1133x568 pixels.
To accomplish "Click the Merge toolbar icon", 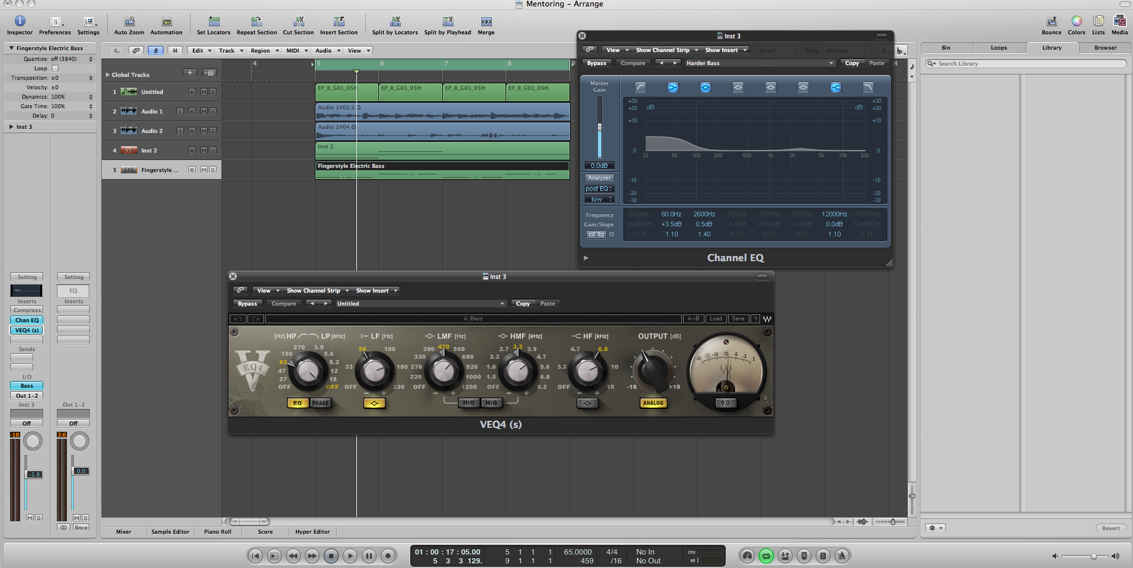I will pos(486,22).
